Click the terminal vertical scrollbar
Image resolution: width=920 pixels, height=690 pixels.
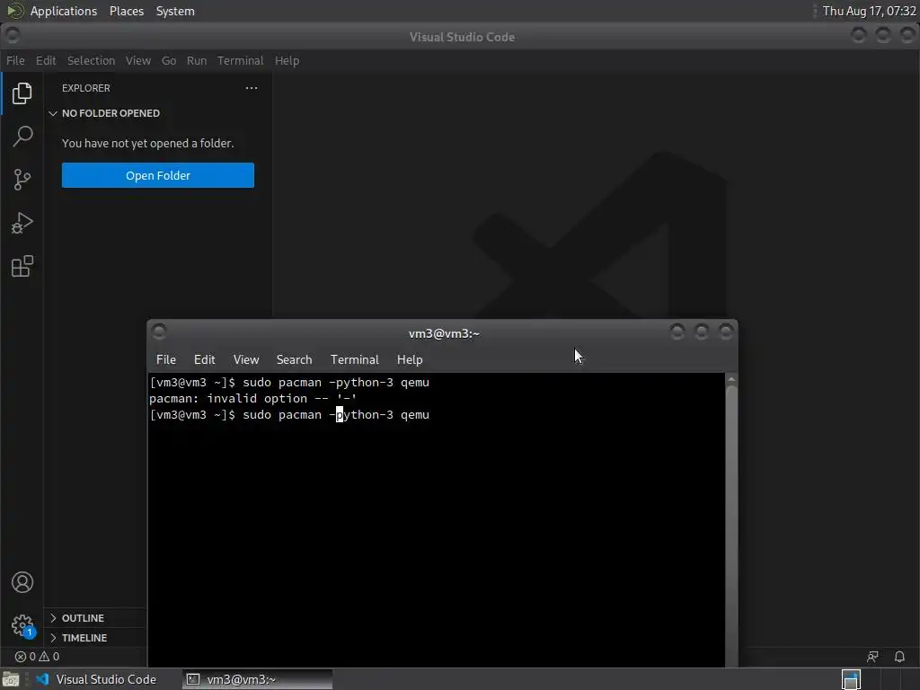click(731, 522)
